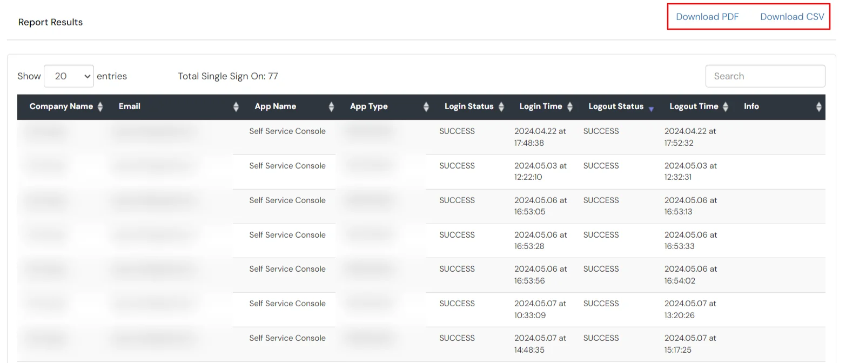Image resolution: width=866 pixels, height=363 pixels.
Task: Select logout time 2024.05.07 at 13:20:26
Action: (x=690, y=310)
